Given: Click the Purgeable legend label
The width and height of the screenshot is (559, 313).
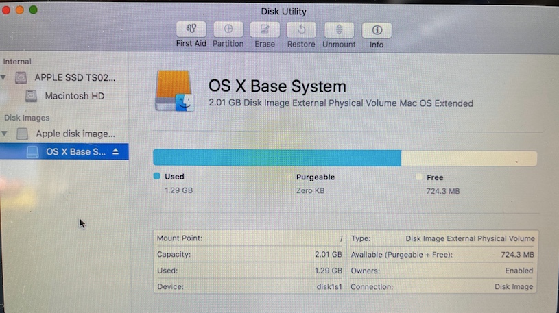Looking at the screenshot, I should pos(316,177).
